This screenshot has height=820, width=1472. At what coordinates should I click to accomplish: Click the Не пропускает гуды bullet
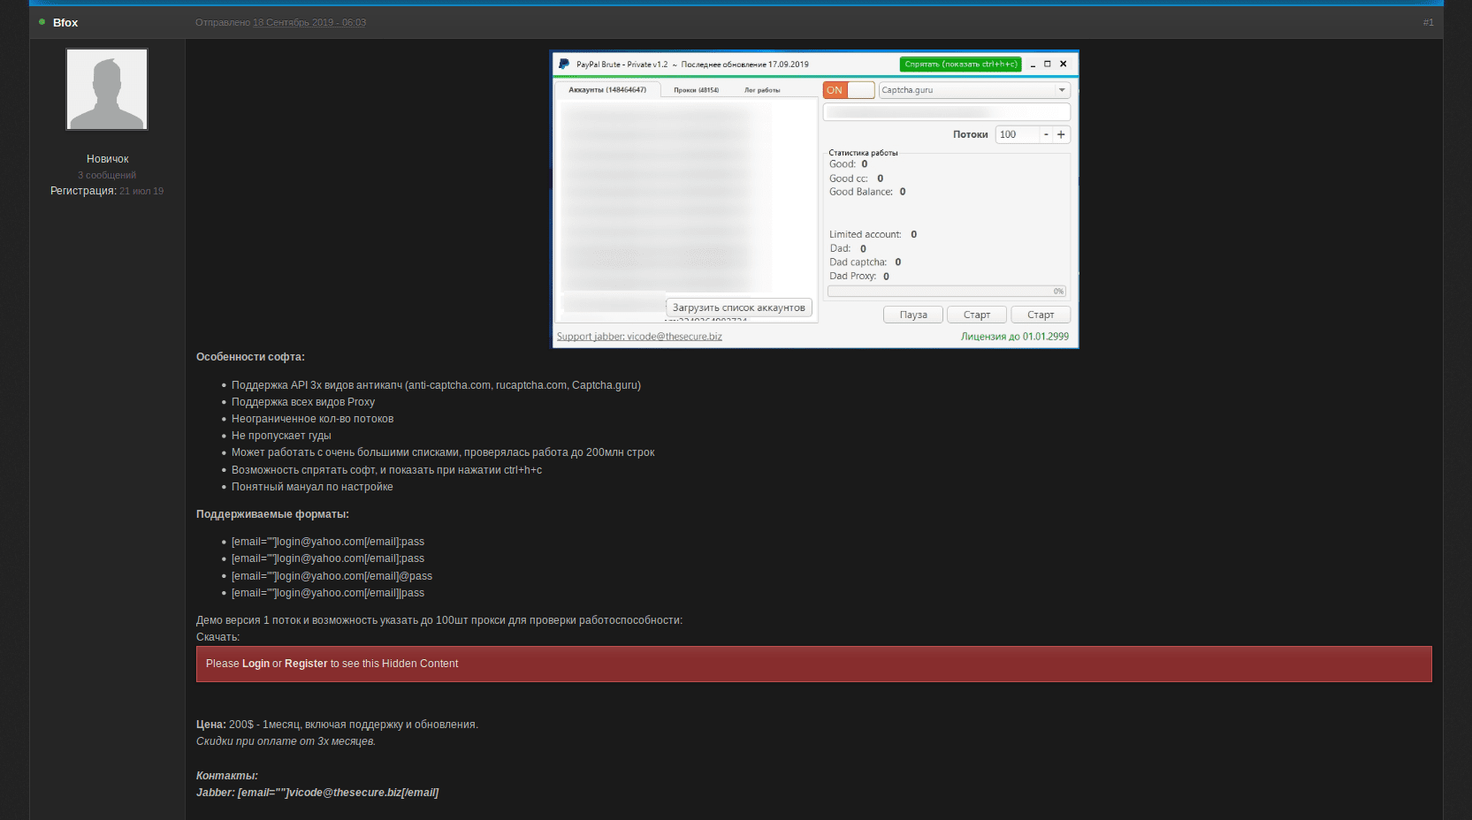pyautogui.click(x=281, y=436)
